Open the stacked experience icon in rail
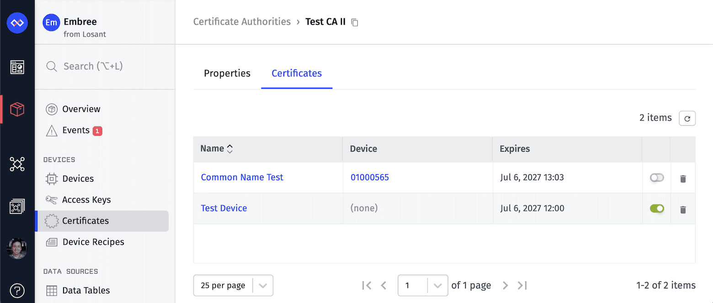 [x=17, y=207]
